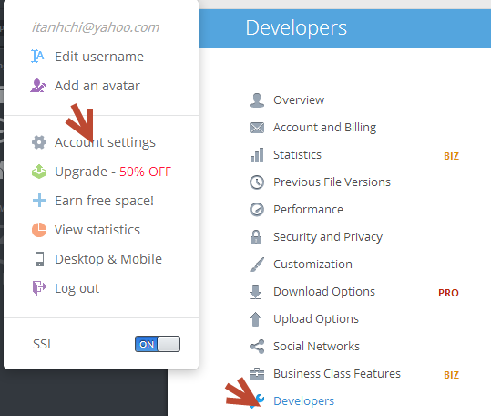491x416 pixels.
Task: Click the itanhchi@yahoo.com email address
Action: pyautogui.click(x=96, y=27)
